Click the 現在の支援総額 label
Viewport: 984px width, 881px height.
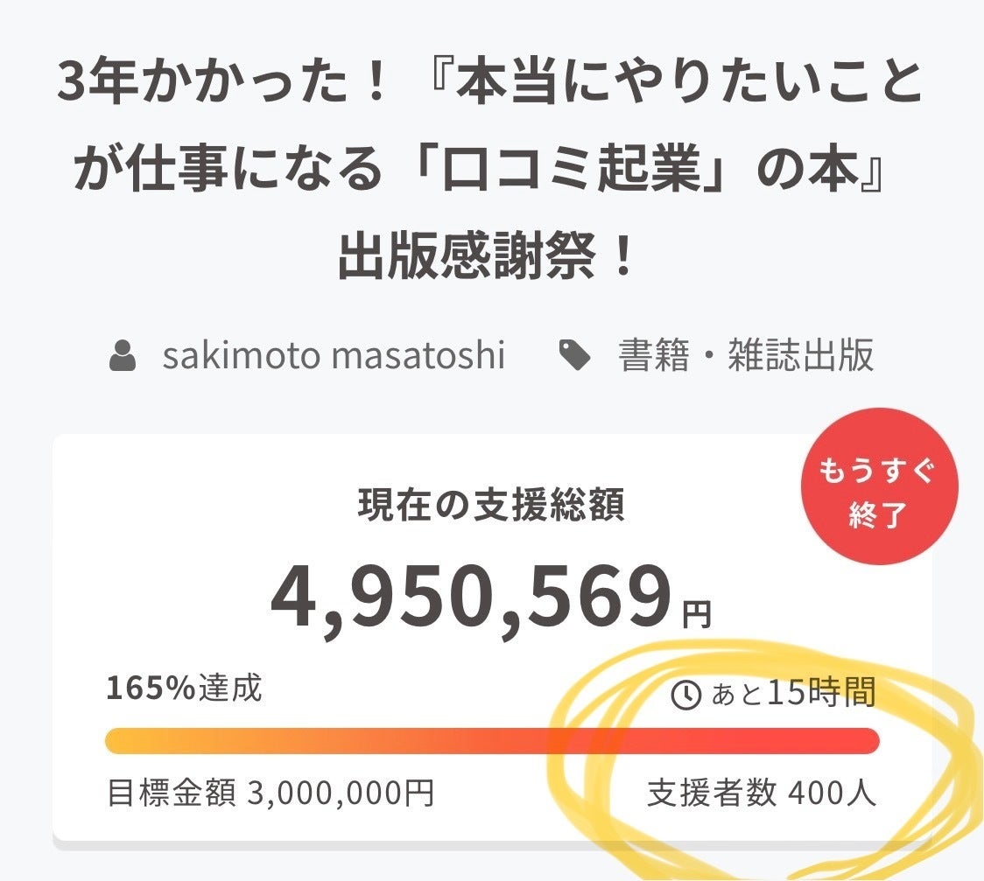pyautogui.click(x=491, y=506)
